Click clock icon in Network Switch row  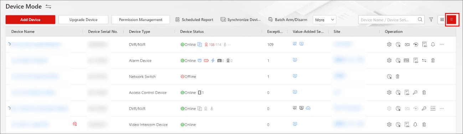click(x=390, y=77)
